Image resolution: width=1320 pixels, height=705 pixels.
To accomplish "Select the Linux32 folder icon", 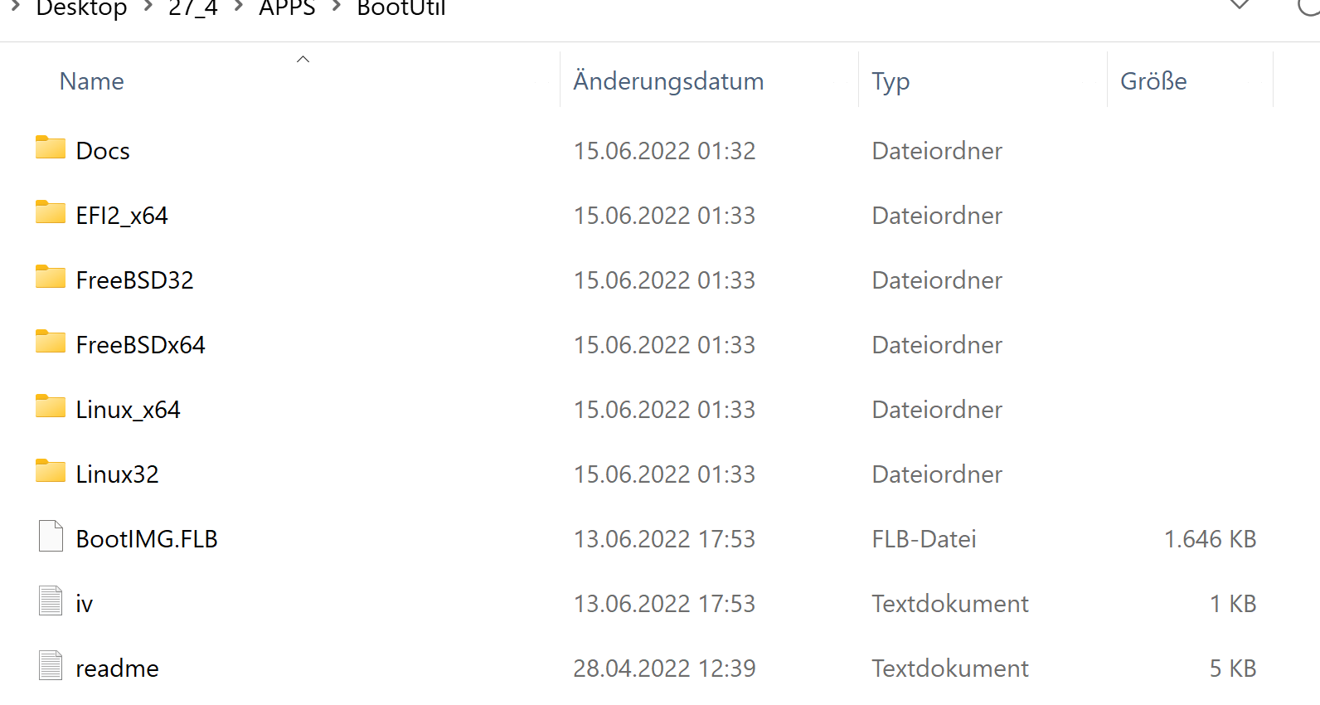I will pyautogui.click(x=51, y=471).
